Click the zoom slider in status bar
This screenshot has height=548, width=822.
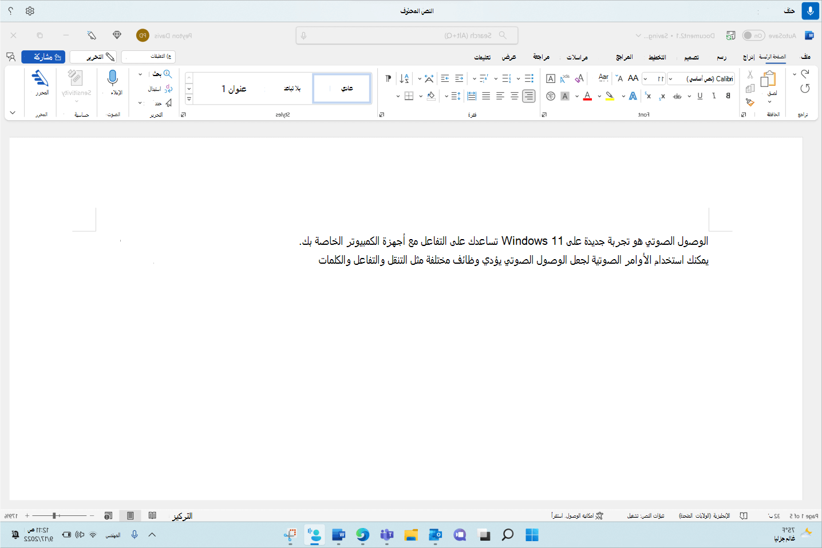[60, 516]
